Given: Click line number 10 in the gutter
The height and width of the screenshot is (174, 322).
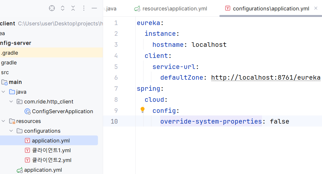Looking at the screenshot, I should [114, 121].
